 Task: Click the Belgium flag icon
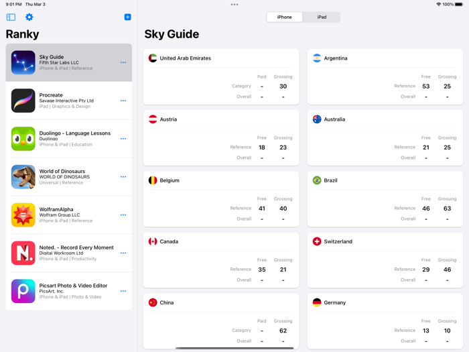coord(153,180)
